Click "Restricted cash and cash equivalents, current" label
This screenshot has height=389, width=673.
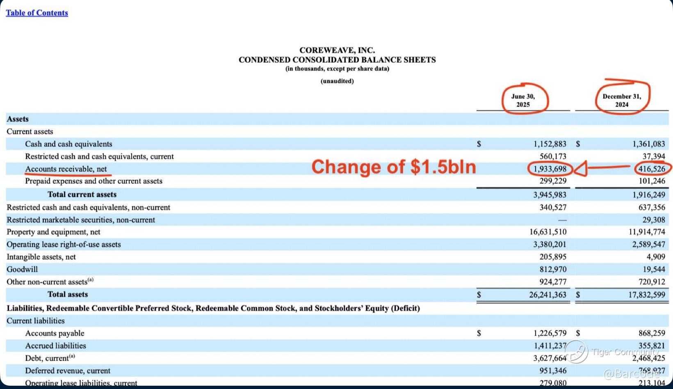coord(99,156)
